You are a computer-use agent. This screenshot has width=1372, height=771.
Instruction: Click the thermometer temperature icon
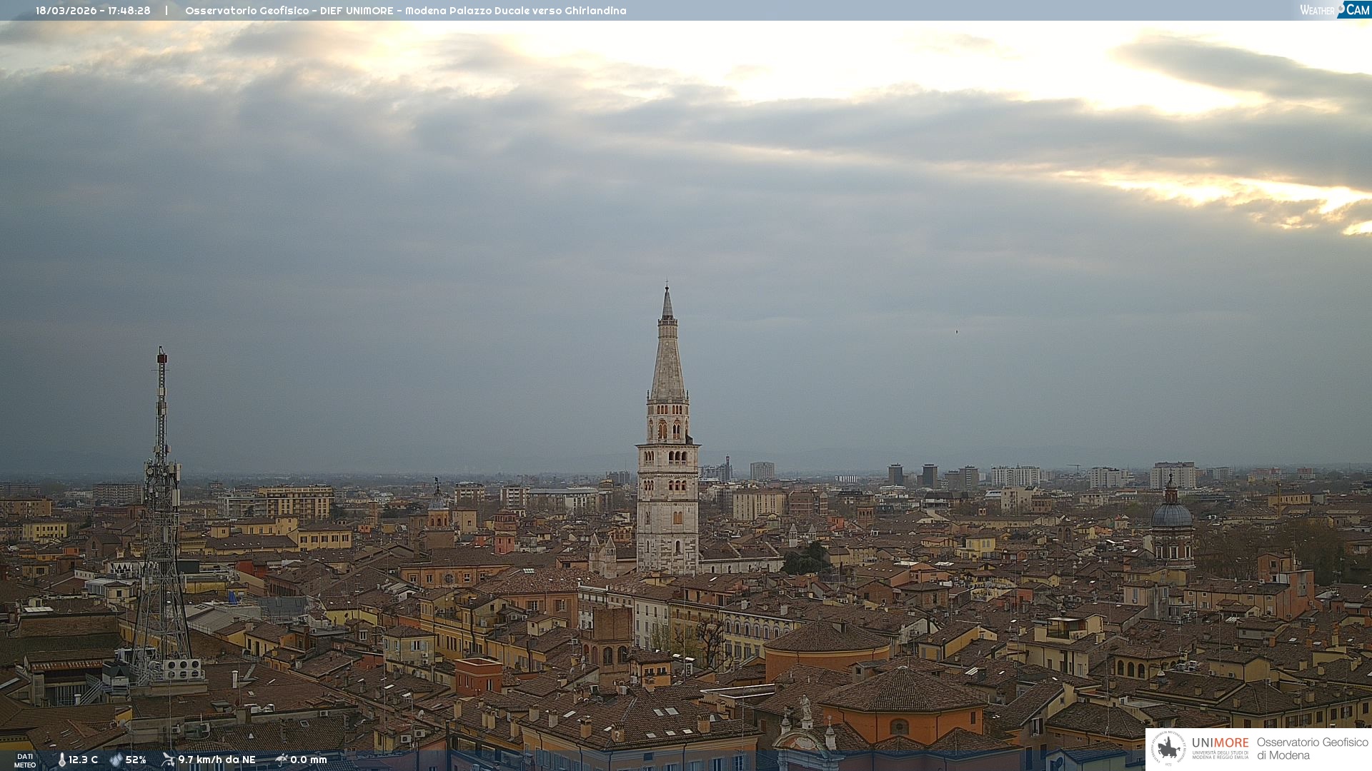point(61,760)
